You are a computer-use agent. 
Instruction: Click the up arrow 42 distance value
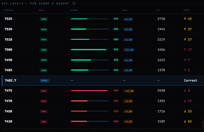click(x=187, y=19)
